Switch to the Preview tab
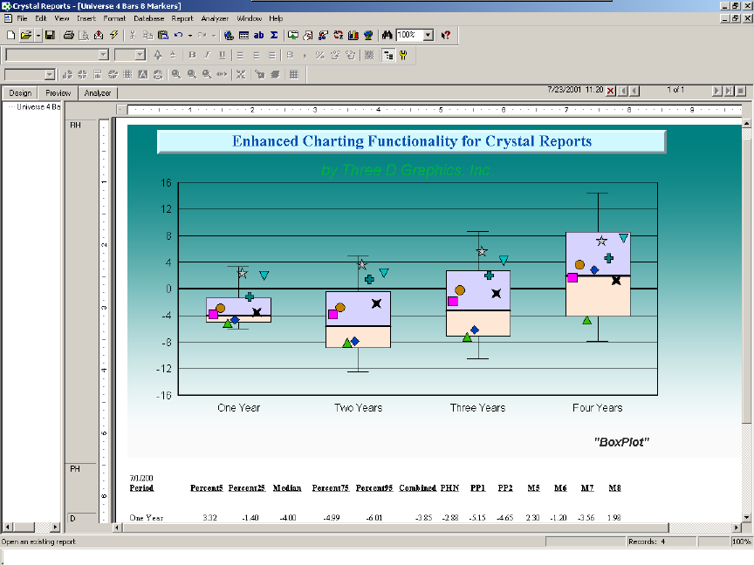 pos(58,93)
